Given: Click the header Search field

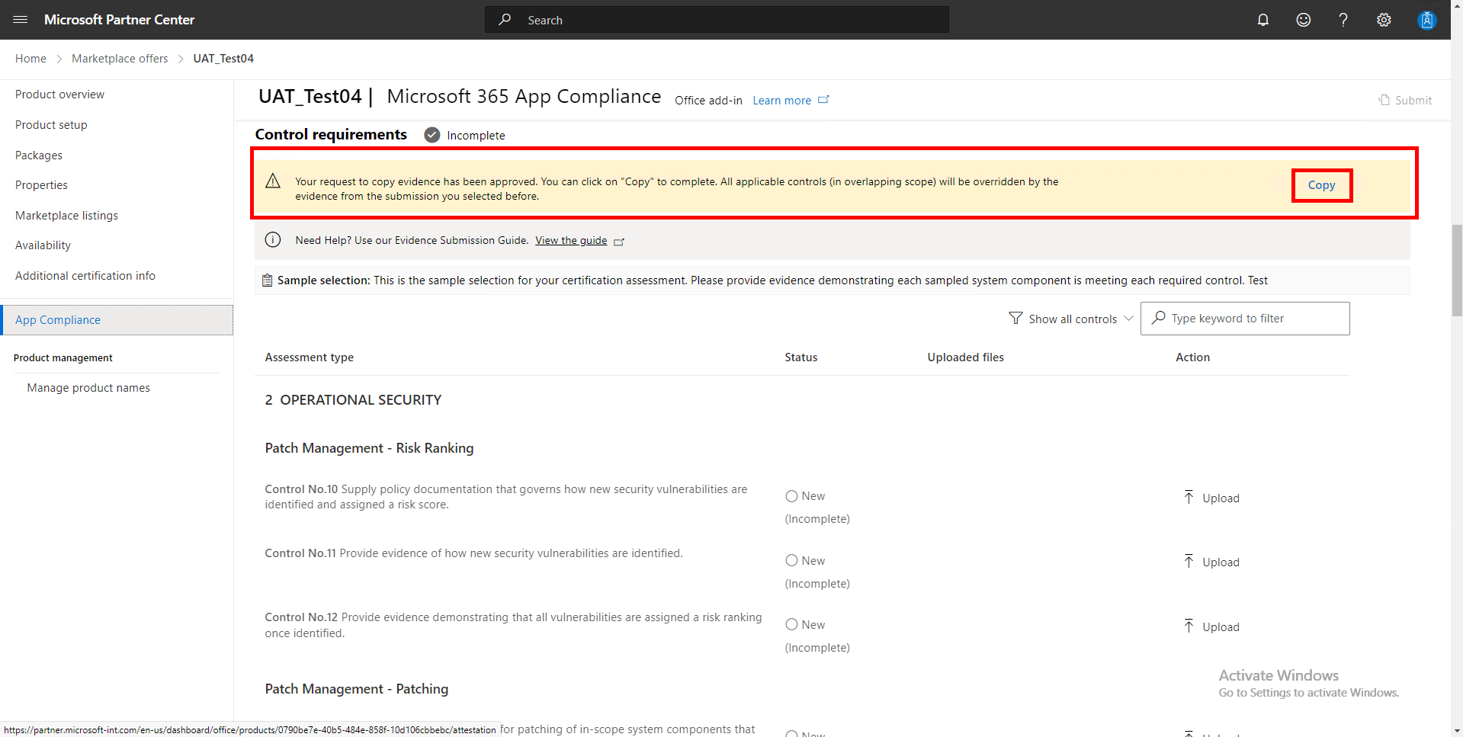Looking at the screenshot, I should tap(717, 20).
